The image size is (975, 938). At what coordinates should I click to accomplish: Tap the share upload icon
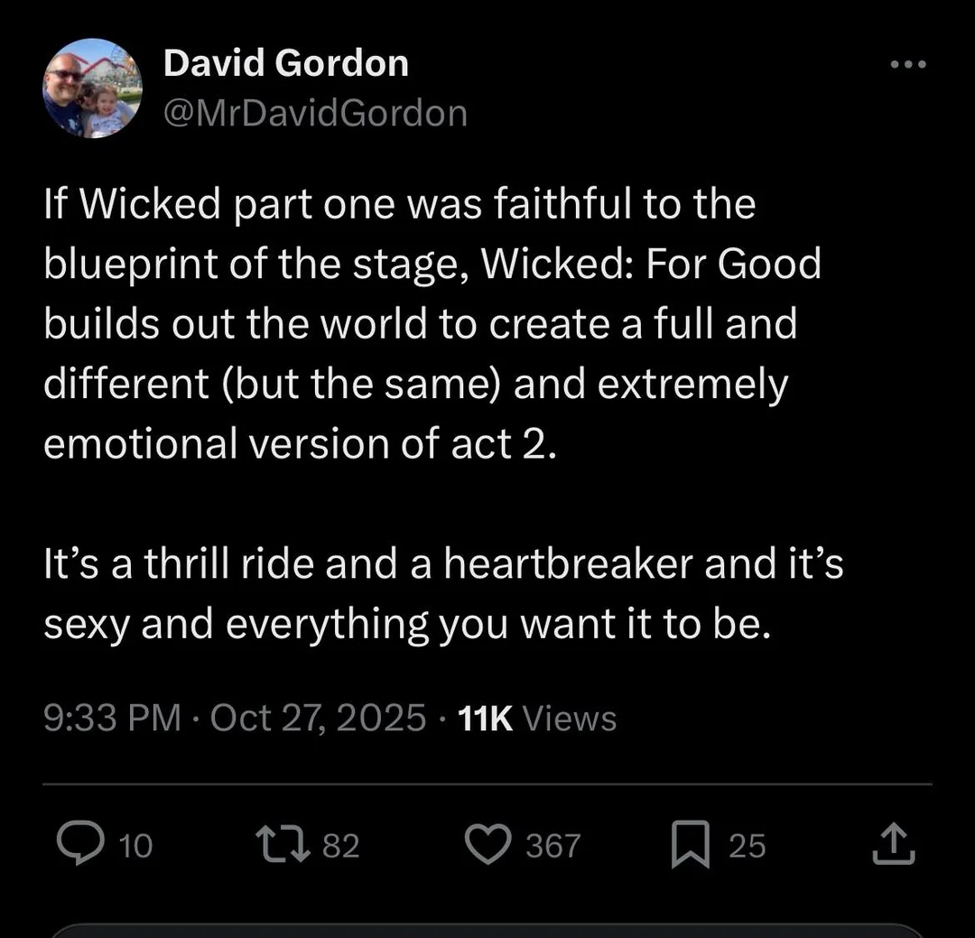tap(895, 845)
